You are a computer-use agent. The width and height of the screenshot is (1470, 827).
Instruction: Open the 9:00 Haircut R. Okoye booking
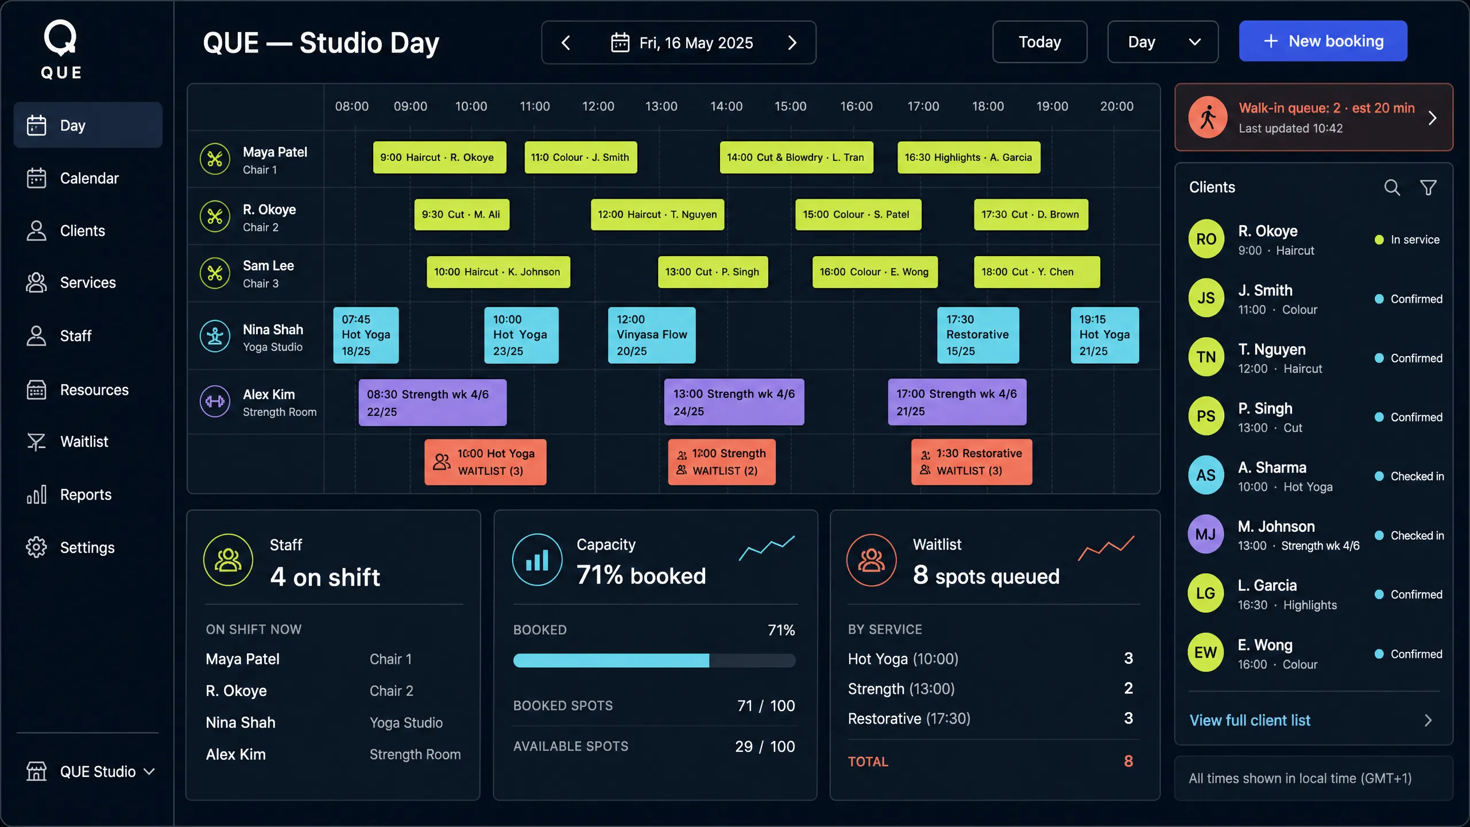[439, 157]
